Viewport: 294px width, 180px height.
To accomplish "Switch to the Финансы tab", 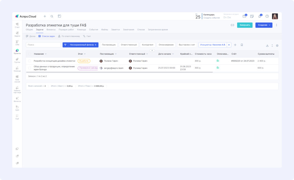I will [x=51, y=30].
